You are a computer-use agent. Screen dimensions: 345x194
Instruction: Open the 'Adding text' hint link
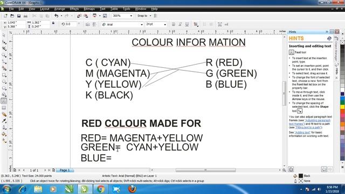[x=302, y=133]
